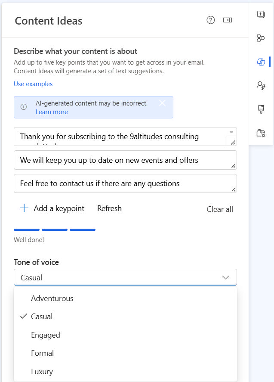The image size is (274, 382).
Task: Click the help question mark icon
Action: click(x=210, y=20)
